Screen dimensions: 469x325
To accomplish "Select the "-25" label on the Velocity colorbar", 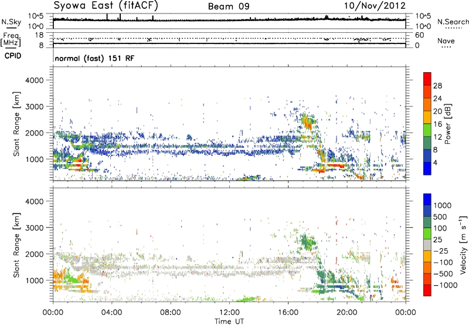I will (441, 250).
